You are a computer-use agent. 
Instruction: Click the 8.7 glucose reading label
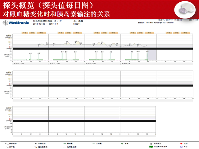67,42
